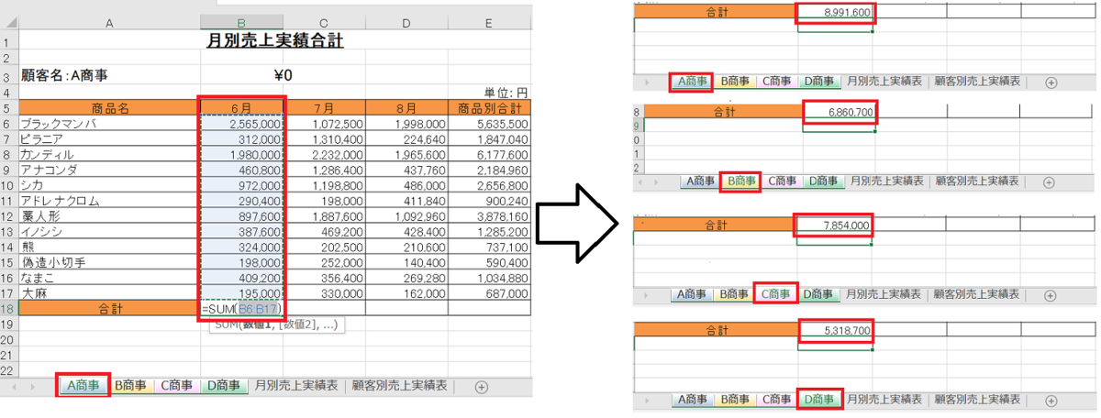Screen dimensions: 1101x418
Task: Select the イノシシ cell
Action: tap(109, 232)
